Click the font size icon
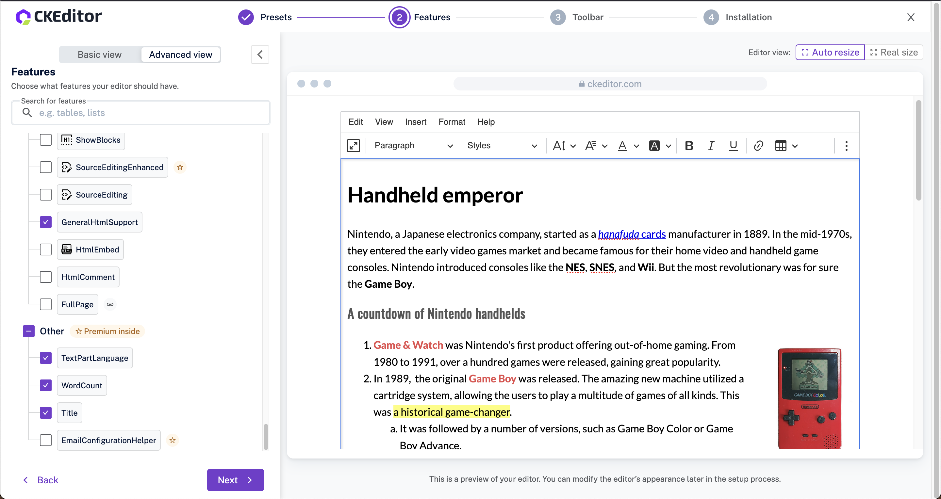The height and width of the screenshot is (499, 941). point(559,146)
